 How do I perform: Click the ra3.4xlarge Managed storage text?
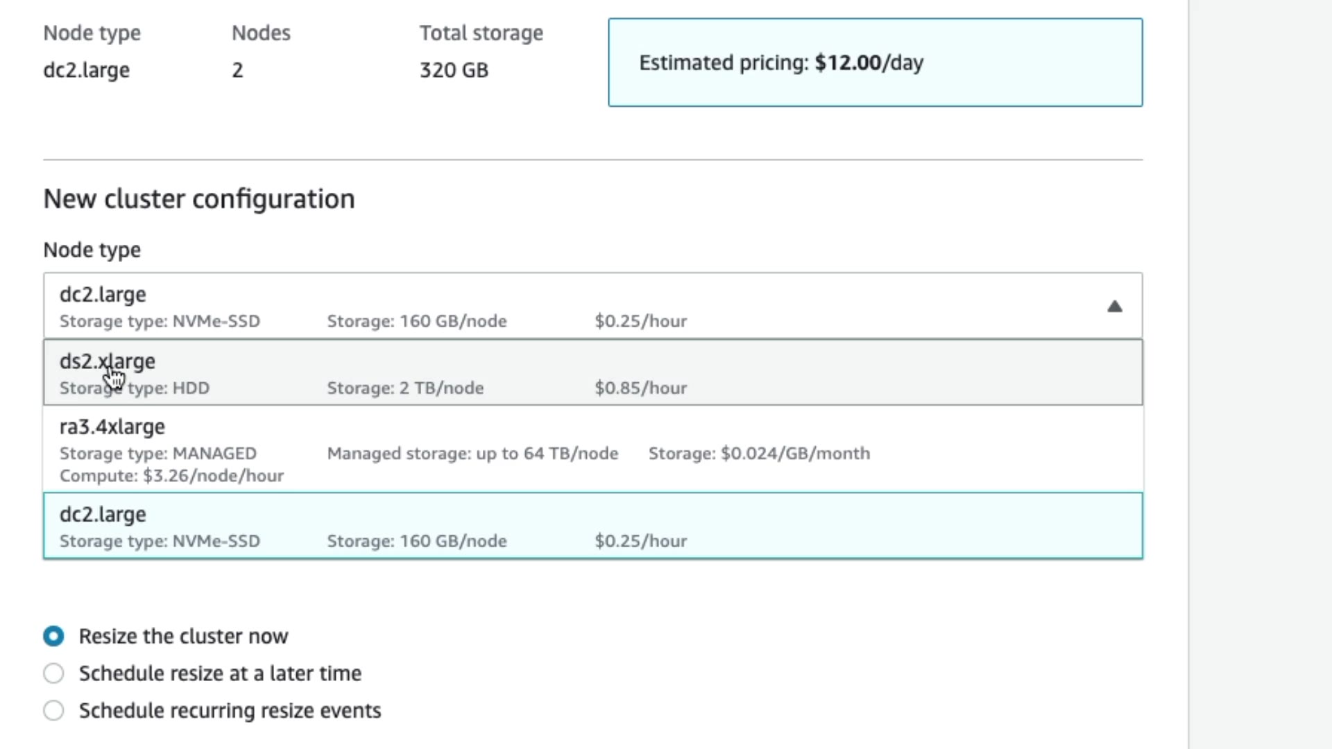point(472,454)
